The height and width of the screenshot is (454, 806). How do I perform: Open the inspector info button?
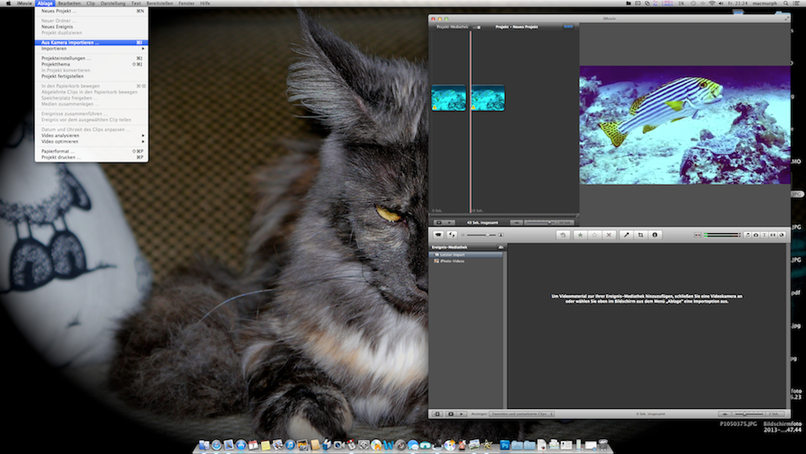(x=655, y=235)
